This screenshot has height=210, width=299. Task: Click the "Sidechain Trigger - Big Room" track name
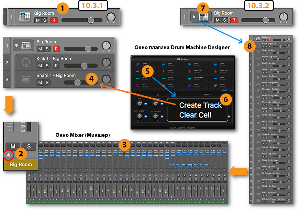coord(274,199)
